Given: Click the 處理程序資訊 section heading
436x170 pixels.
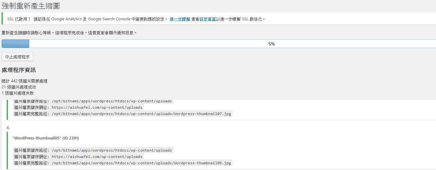Looking at the screenshot, I should click(x=18, y=70).
